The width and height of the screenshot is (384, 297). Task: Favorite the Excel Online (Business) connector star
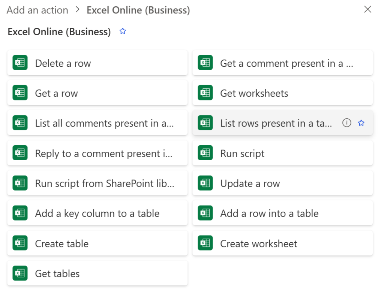point(123,31)
